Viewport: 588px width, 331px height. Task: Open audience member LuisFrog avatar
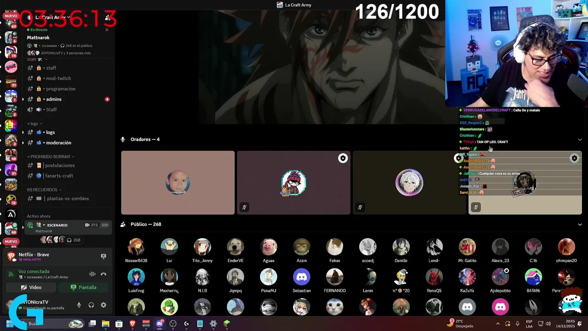coord(136,277)
